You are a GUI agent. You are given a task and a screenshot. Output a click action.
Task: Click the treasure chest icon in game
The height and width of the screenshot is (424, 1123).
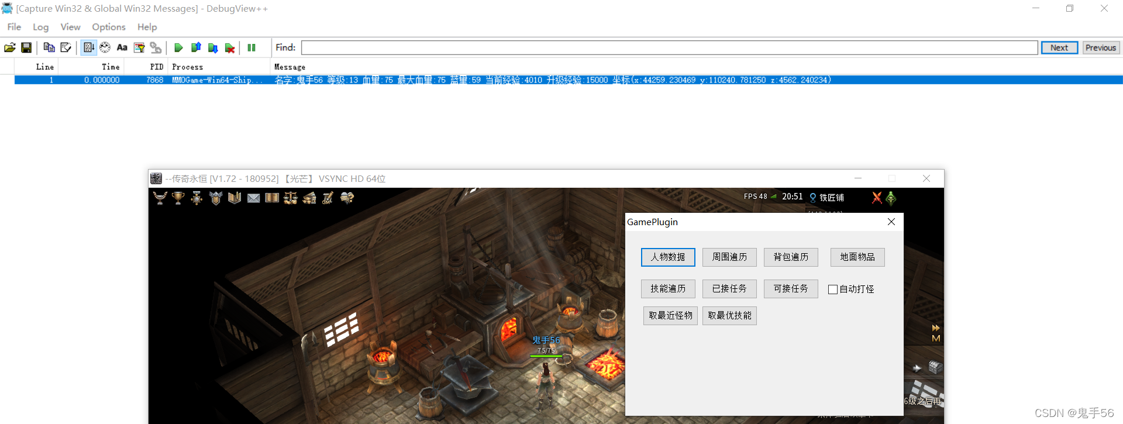pos(935,367)
